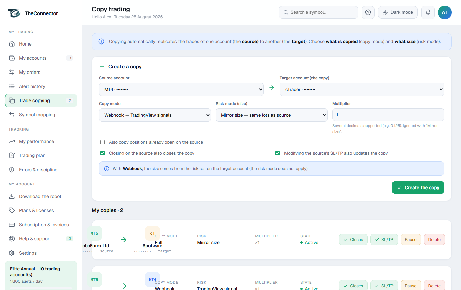The image size is (461, 290).
Task: Click Subscription & invoices card icon
Action: tap(12, 225)
